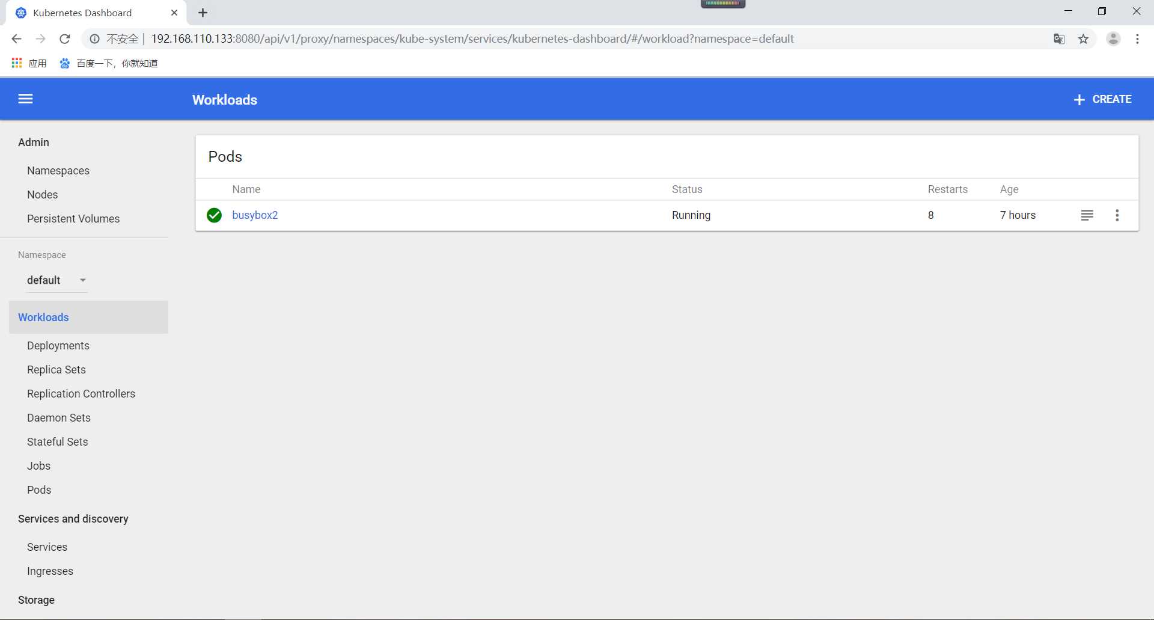Translate this page icon
The width and height of the screenshot is (1154, 620).
pyautogui.click(x=1059, y=39)
